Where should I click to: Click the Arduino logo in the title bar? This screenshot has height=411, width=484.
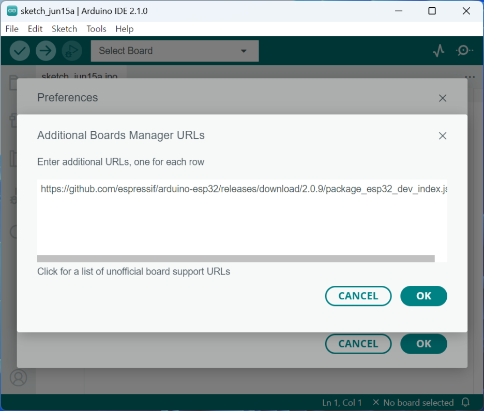pyautogui.click(x=12, y=11)
